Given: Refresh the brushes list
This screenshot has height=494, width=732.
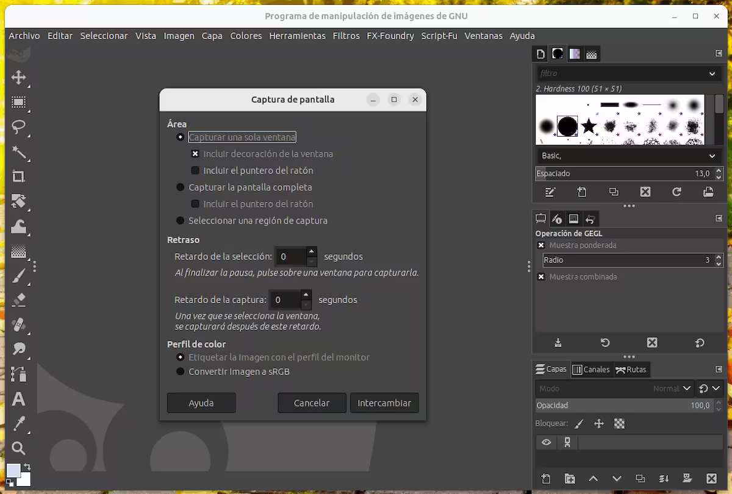Looking at the screenshot, I should [676, 192].
